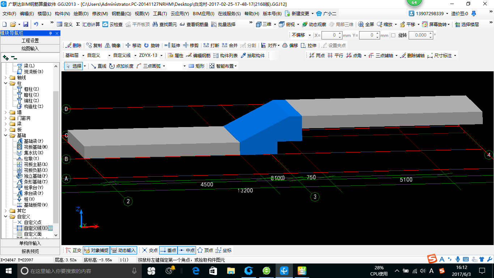The image size is (494, 278).
Task: Click the 工程设置 panel button
Action: pos(30,41)
